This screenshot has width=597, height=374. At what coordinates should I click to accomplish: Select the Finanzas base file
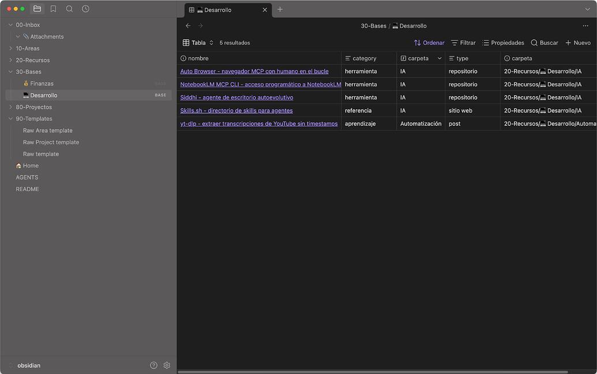click(42, 84)
